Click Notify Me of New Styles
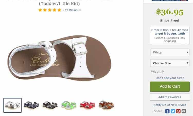The height and width of the screenshot is (116, 193). (x=170, y=105)
